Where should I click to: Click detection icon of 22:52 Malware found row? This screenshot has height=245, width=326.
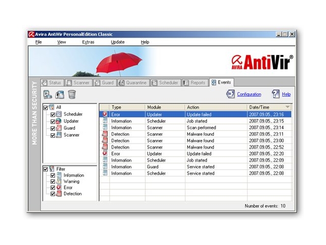(105, 147)
